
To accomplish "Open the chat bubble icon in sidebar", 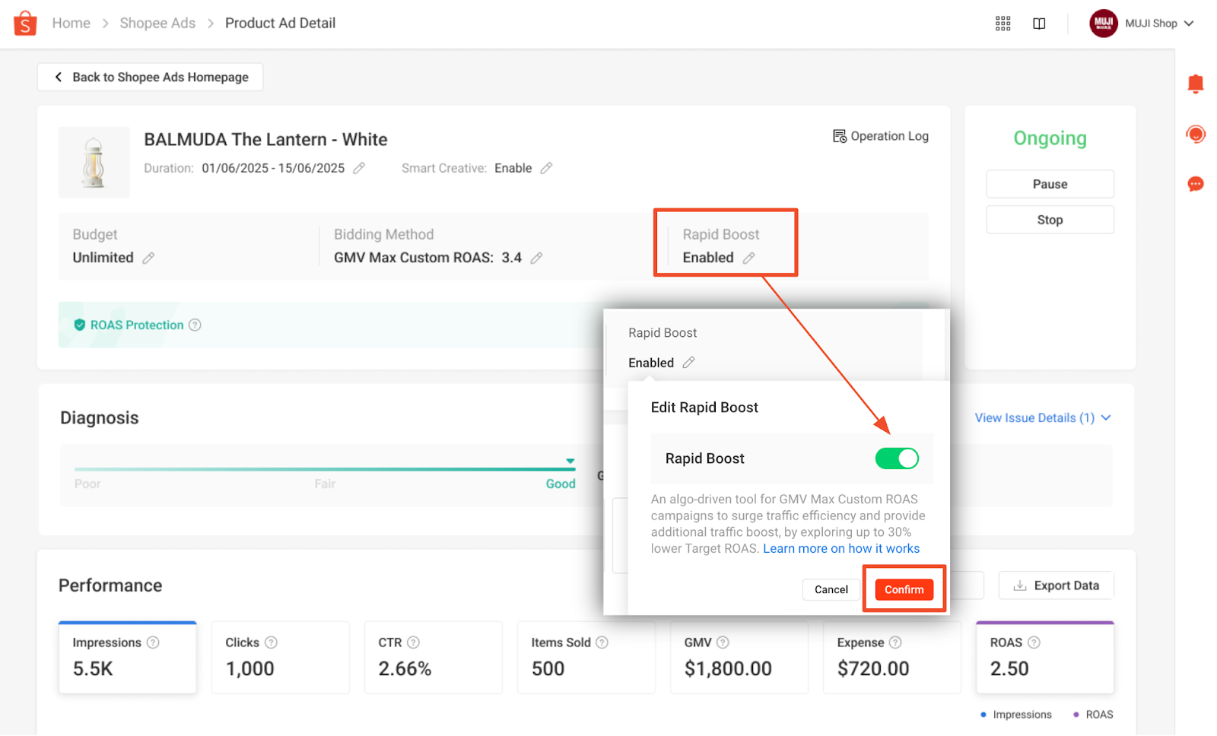I will [x=1195, y=184].
